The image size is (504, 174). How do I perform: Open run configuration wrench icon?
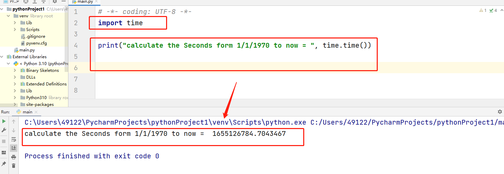(4, 130)
